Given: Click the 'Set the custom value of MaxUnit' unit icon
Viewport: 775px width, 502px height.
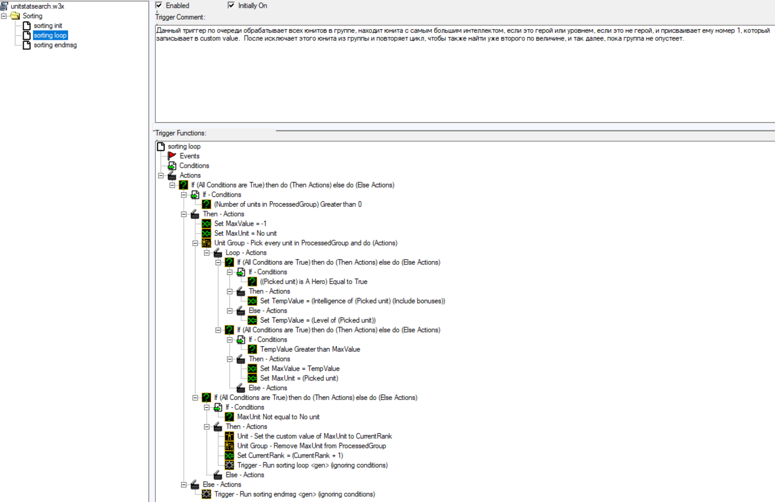Looking at the screenshot, I should pos(229,436).
